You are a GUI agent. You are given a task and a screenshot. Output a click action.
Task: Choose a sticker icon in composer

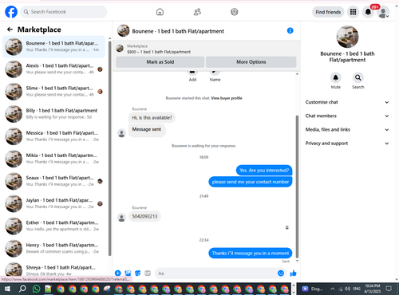click(x=138, y=273)
